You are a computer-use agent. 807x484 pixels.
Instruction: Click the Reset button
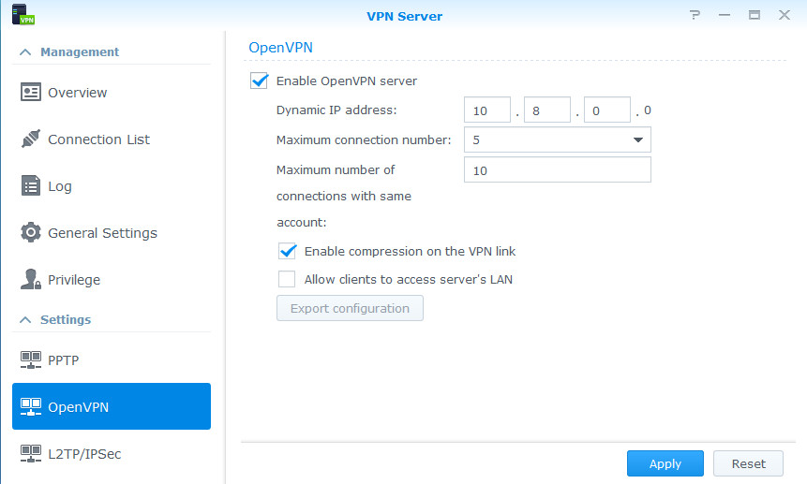point(748,463)
